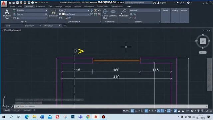Screen dimensions: 213x120
Task: Toggle drawing grid display in status bar
Action: click(132, 111)
